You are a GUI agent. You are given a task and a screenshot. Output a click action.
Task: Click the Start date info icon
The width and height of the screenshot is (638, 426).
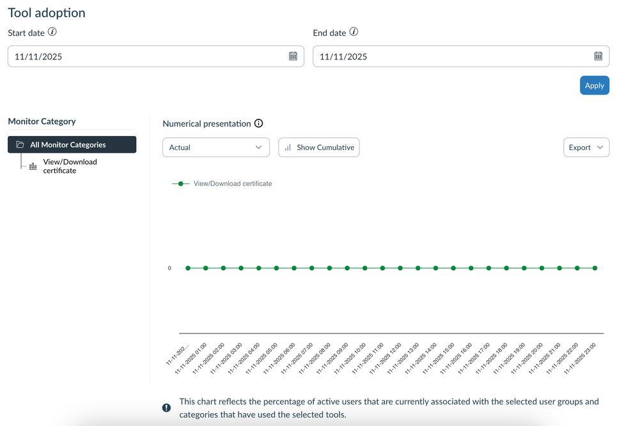[x=52, y=32]
